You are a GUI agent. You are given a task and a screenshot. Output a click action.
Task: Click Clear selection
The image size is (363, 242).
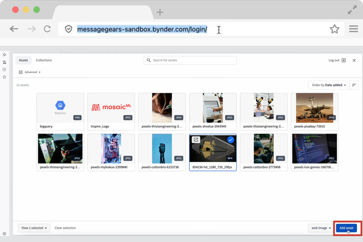(65, 228)
